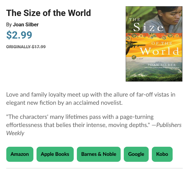Click the Joan Silber name on cover
This screenshot has height=169, width=189.
click(162, 65)
